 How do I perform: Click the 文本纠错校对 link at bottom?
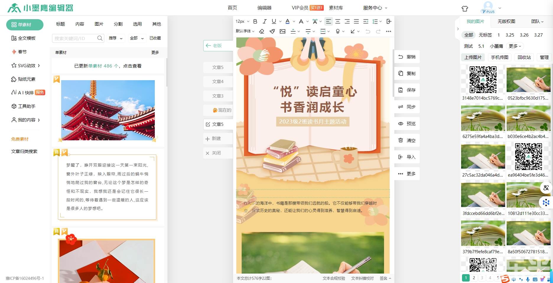click(x=362, y=278)
